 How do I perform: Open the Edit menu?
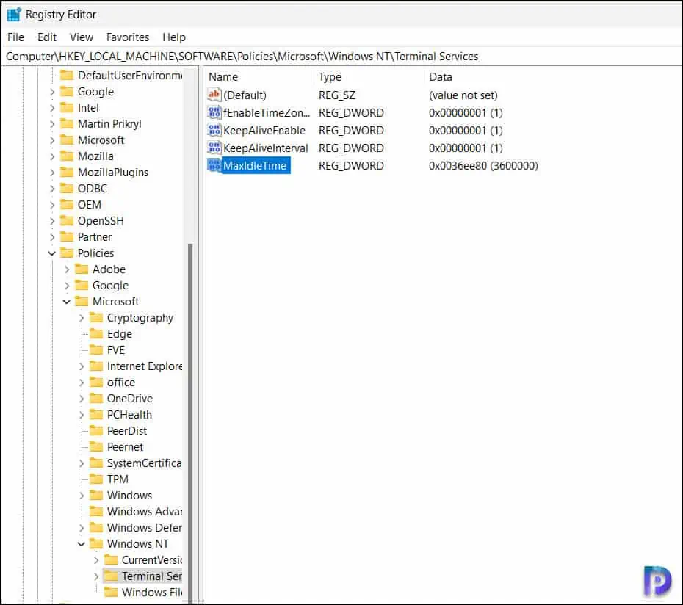pyautogui.click(x=47, y=37)
